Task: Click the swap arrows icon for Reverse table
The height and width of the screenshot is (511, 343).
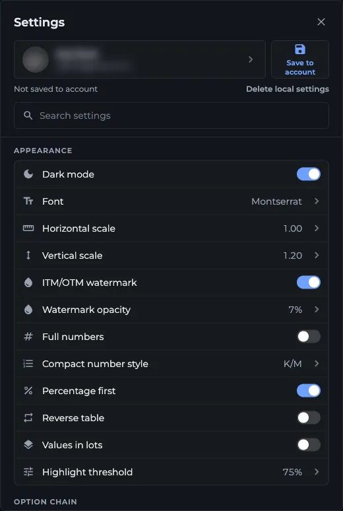Action: pos(28,418)
